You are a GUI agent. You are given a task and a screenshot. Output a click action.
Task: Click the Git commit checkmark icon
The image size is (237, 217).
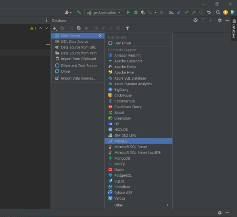(x=187, y=13)
